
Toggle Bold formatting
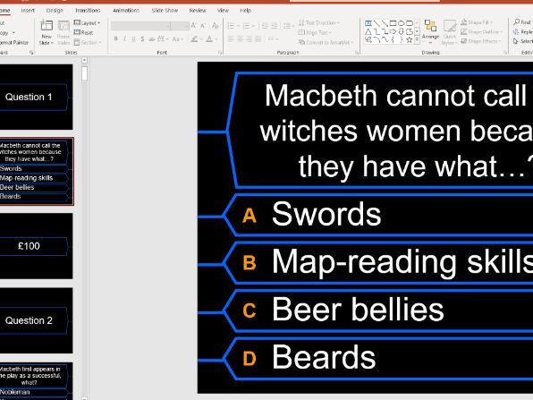(x=116, y=39)
